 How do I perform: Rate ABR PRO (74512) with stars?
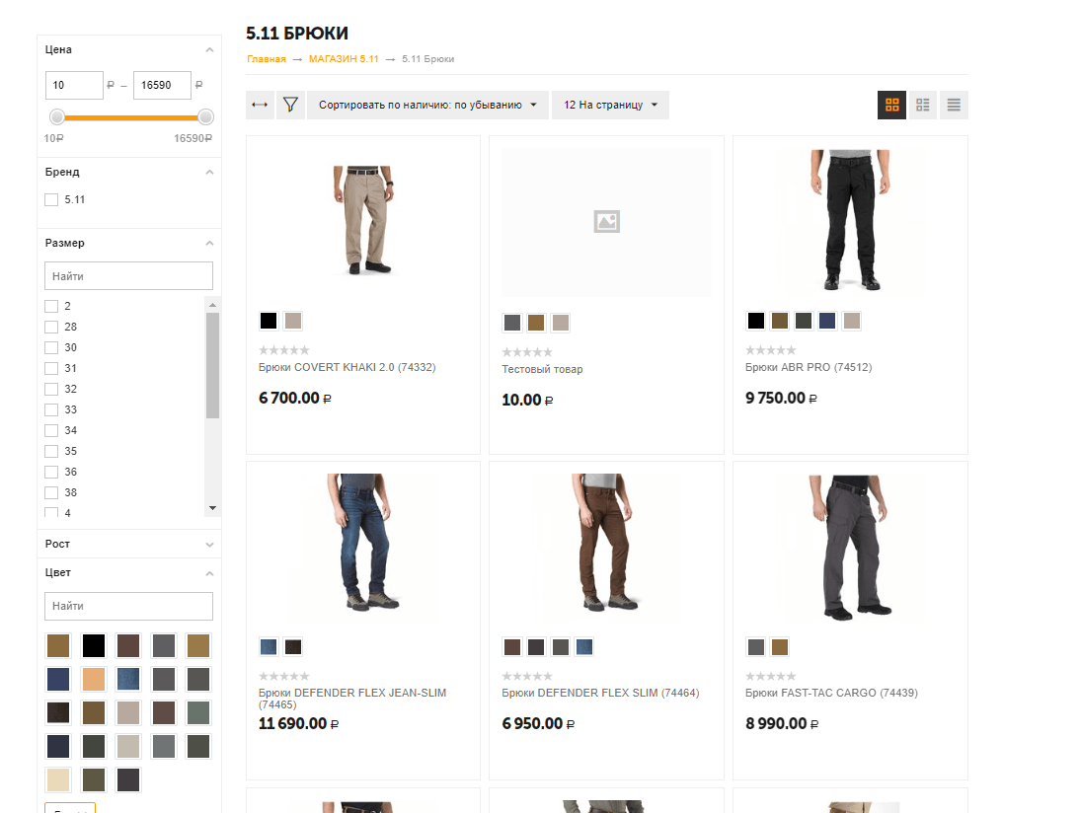point(771,350)
